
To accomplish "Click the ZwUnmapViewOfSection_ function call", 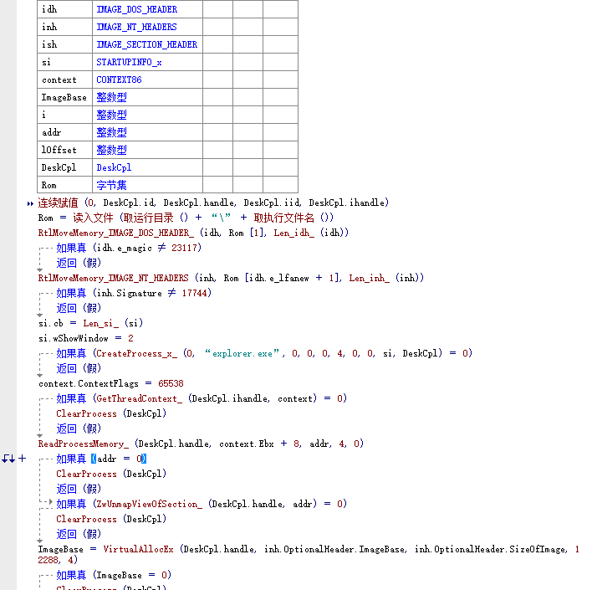I will pos(149,504).
